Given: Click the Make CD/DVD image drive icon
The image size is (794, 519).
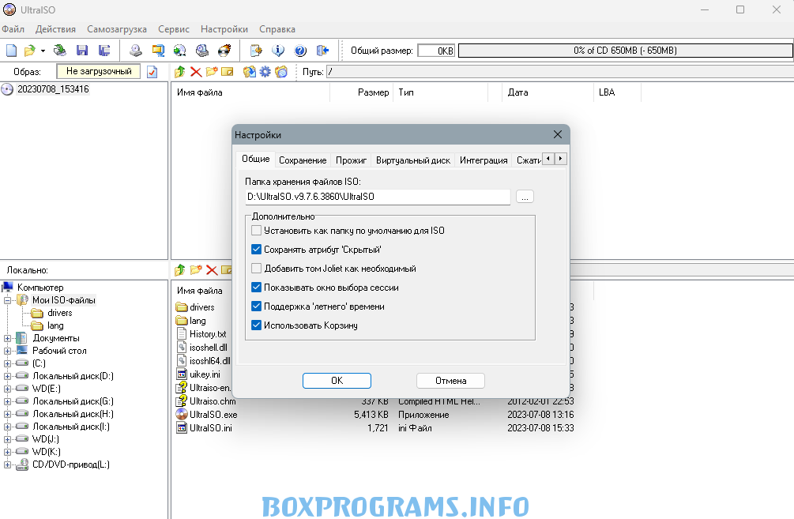Looking at the screenshot, I should pos(135,50).
